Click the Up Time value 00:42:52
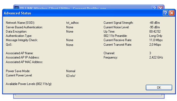 (155, 32)
